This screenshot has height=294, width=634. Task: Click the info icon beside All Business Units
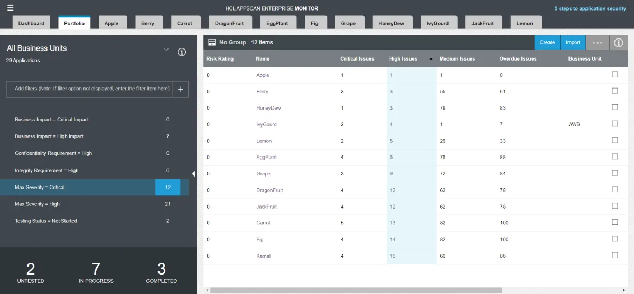[x=182, y=52]
